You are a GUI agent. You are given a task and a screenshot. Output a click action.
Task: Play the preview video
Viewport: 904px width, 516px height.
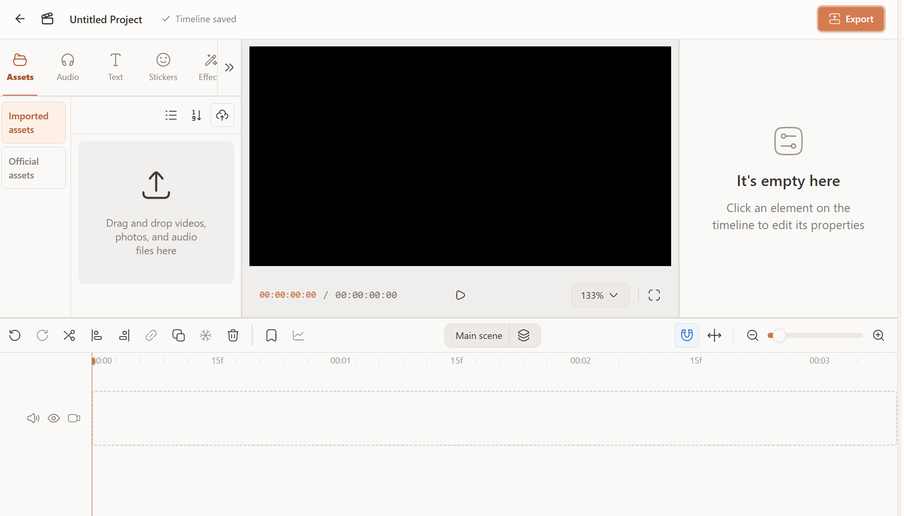(x=461, y=295)
